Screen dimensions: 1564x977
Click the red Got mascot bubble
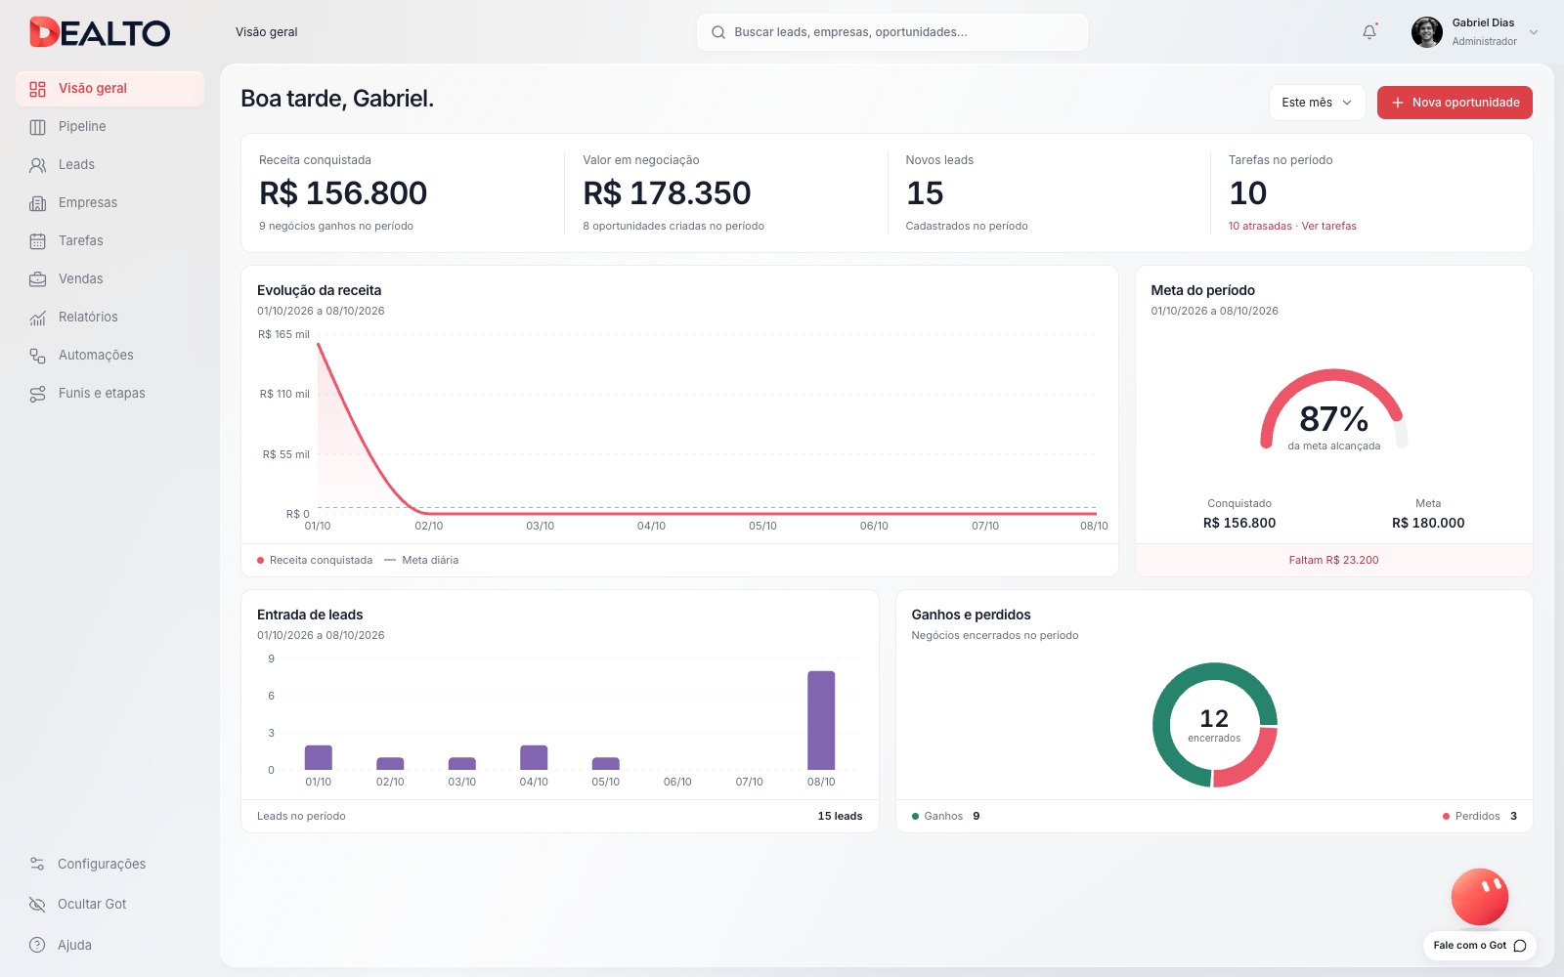click(x=1480, y=896)
